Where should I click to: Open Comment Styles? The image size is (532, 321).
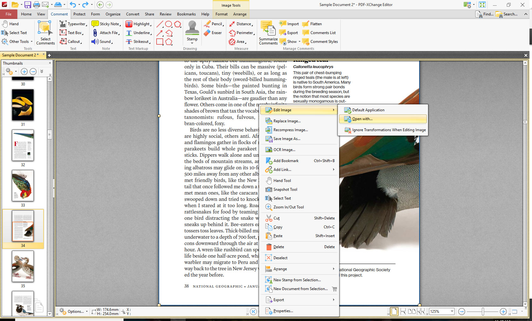pos(320,42)
